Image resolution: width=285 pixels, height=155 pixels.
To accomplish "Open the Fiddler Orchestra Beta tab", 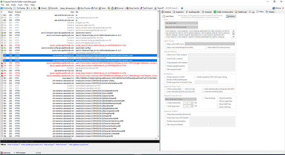I will [223, 12].
